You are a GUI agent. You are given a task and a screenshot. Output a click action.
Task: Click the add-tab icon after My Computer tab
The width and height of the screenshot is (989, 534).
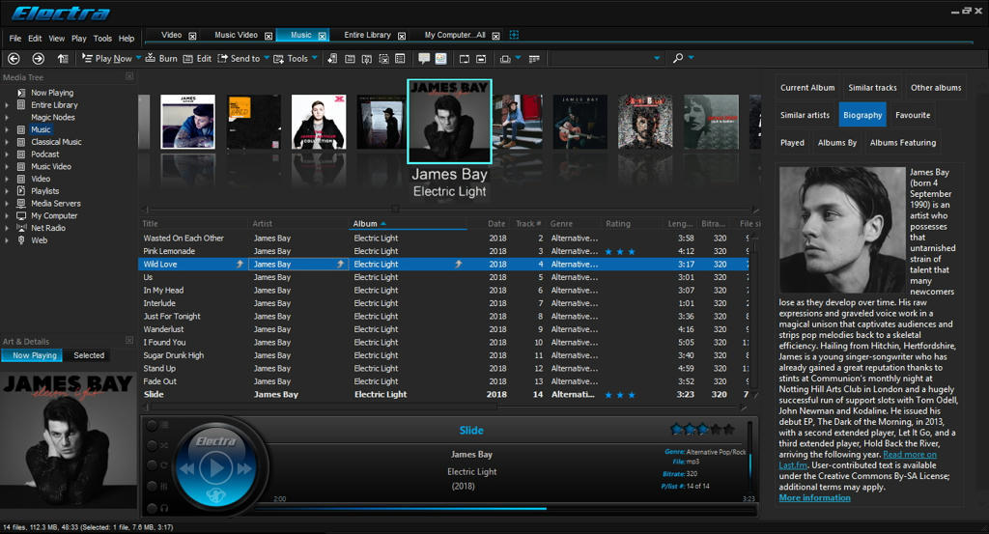[514, 36]
